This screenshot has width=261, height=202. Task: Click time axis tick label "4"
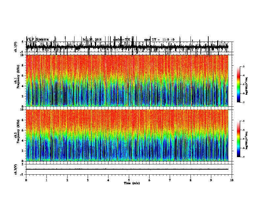tap(108, 180)
